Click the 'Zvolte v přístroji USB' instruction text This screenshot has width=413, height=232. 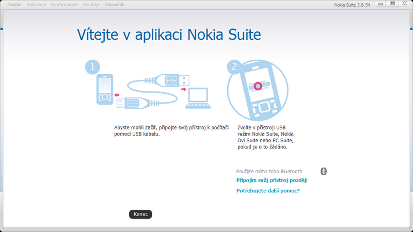click(265, 137)
